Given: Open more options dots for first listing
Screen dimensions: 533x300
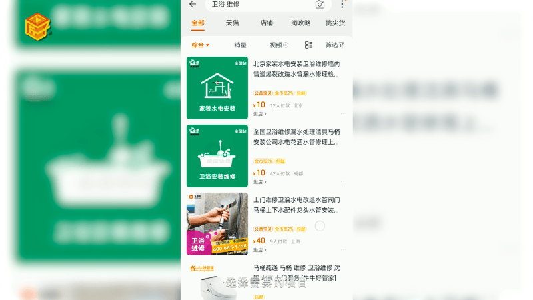Looking at the screenshot, I should (x=344, y=113).
